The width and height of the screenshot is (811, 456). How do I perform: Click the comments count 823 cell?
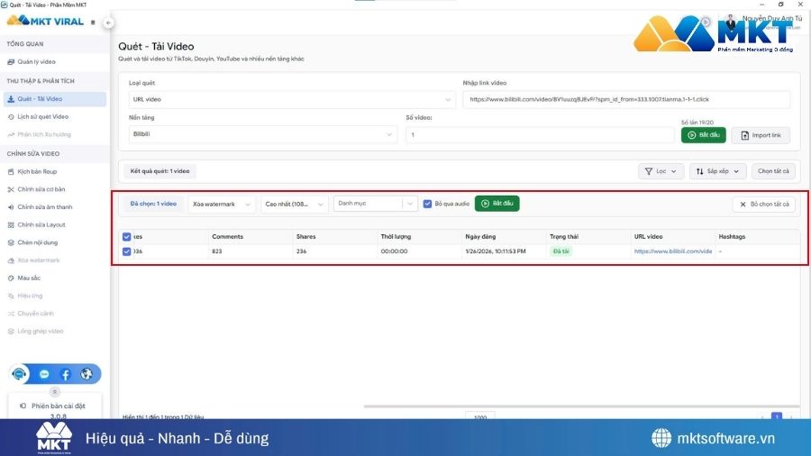click(216, 251)
